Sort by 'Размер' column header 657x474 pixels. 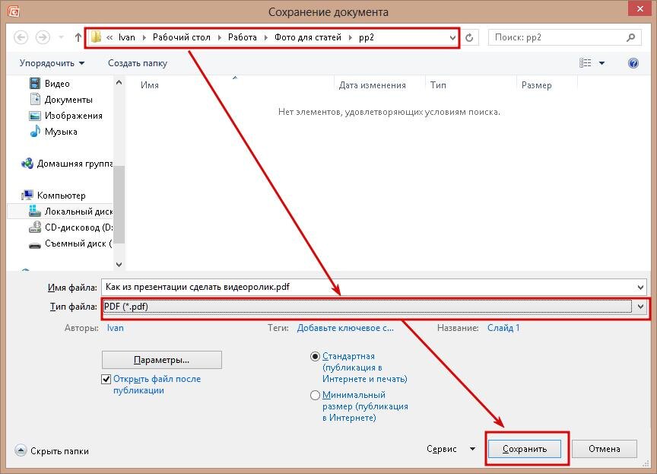536,85
